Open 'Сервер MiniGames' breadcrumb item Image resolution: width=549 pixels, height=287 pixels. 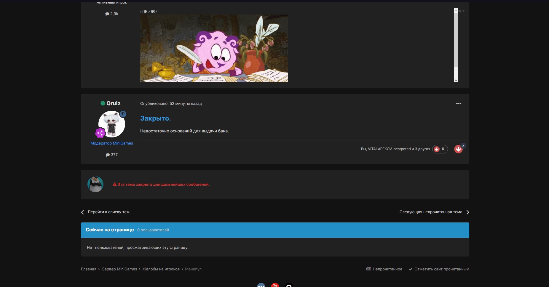pyautogui.click(x=119, y=269)
